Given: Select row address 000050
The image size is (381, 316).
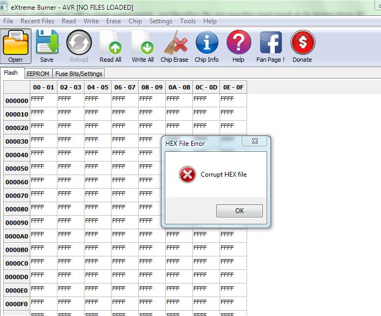Looking at the screenshot, I should [x=17, y=169].
